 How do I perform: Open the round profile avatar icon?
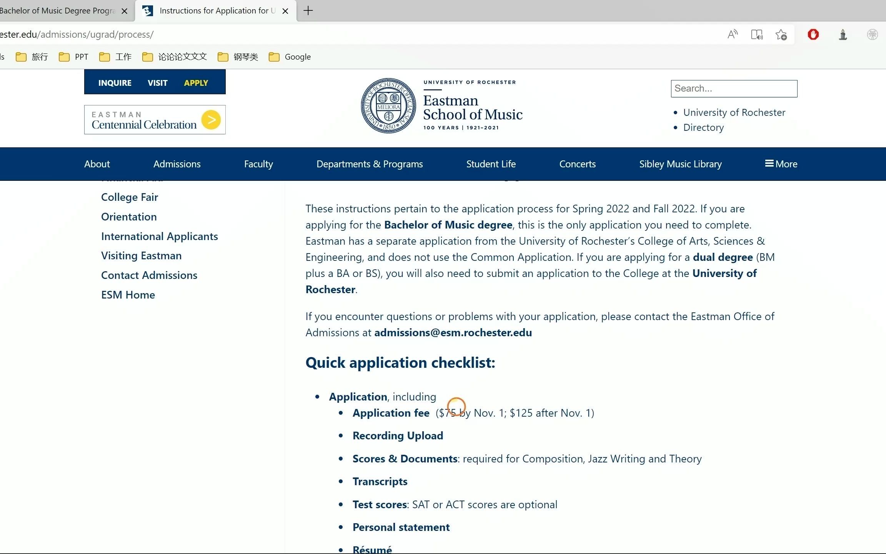[872, 35]
